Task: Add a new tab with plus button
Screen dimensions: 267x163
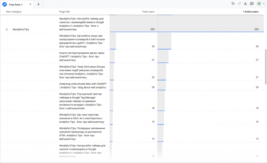Action: point(39,4)
